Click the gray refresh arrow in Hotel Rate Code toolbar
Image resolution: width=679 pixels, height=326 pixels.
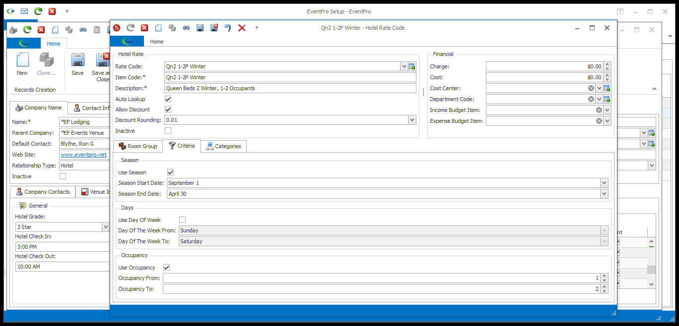coord(131,28)
